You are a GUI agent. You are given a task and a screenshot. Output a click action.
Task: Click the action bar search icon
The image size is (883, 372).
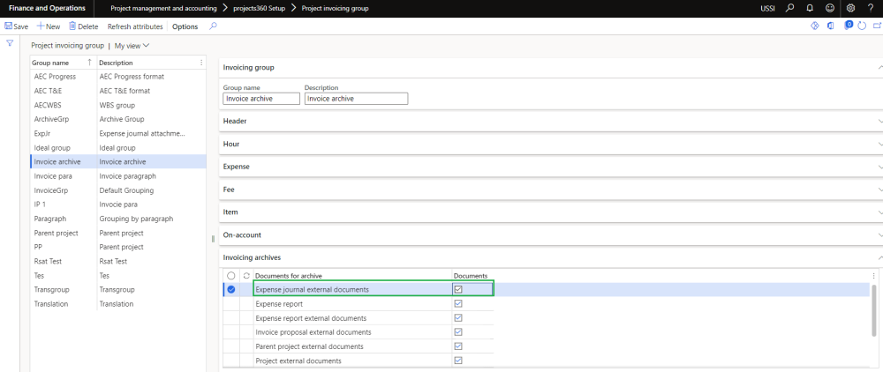(x=213, y=26)
